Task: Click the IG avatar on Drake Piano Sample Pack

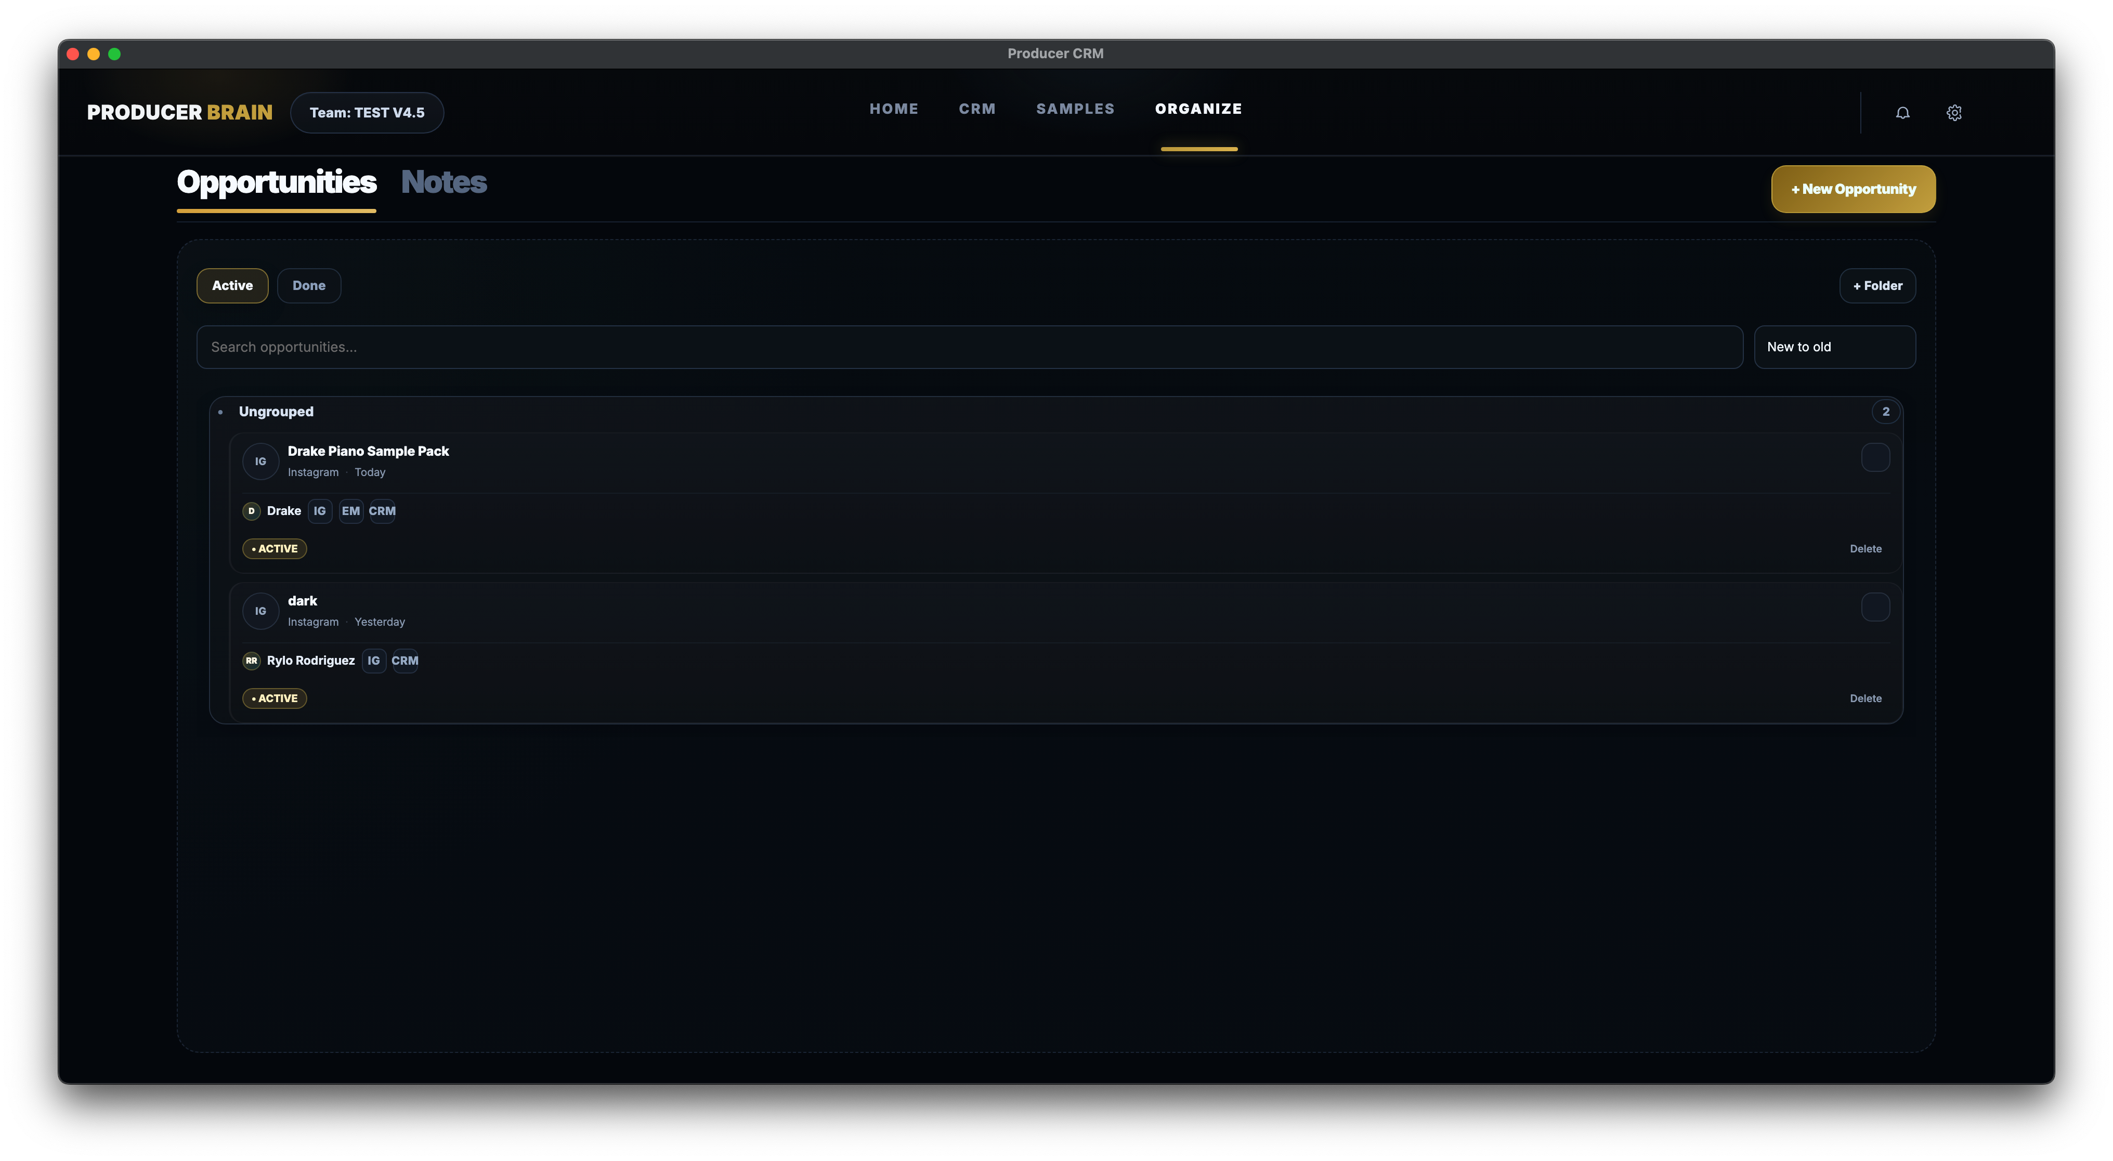Action: click(x=260, y=461)
